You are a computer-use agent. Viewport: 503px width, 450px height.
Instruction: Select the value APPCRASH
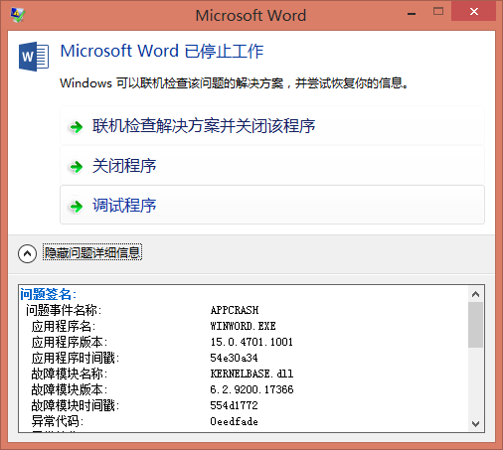click(235, 310)
